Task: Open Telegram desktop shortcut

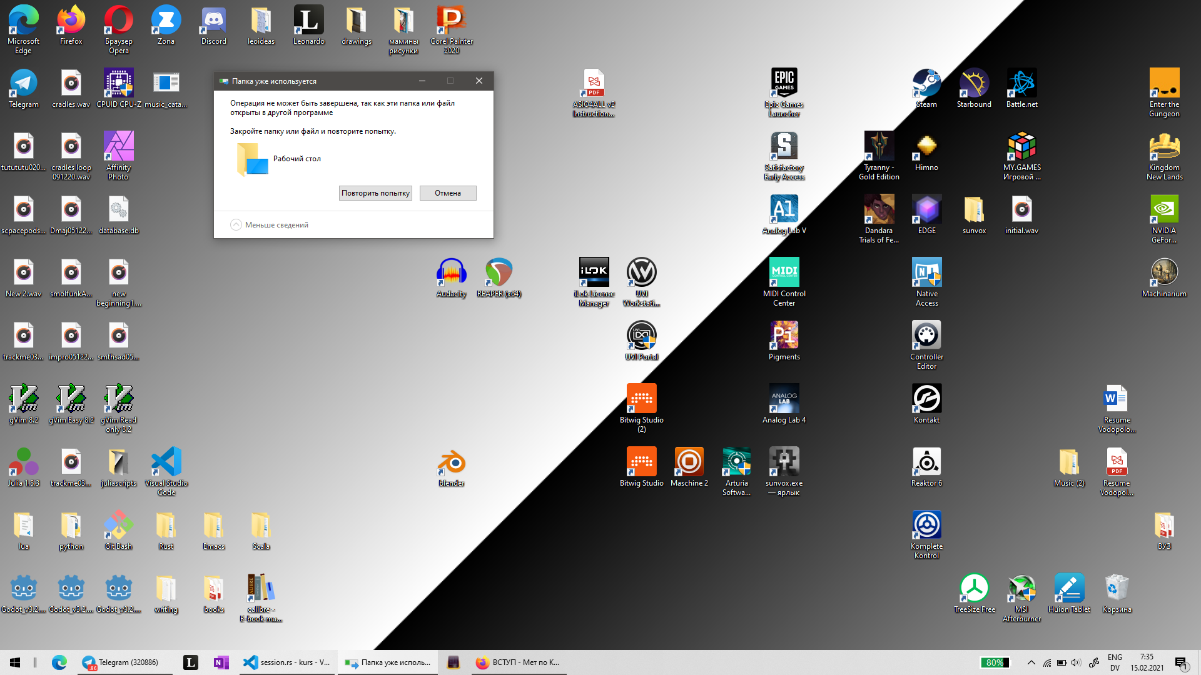Action: coord(24,88)
